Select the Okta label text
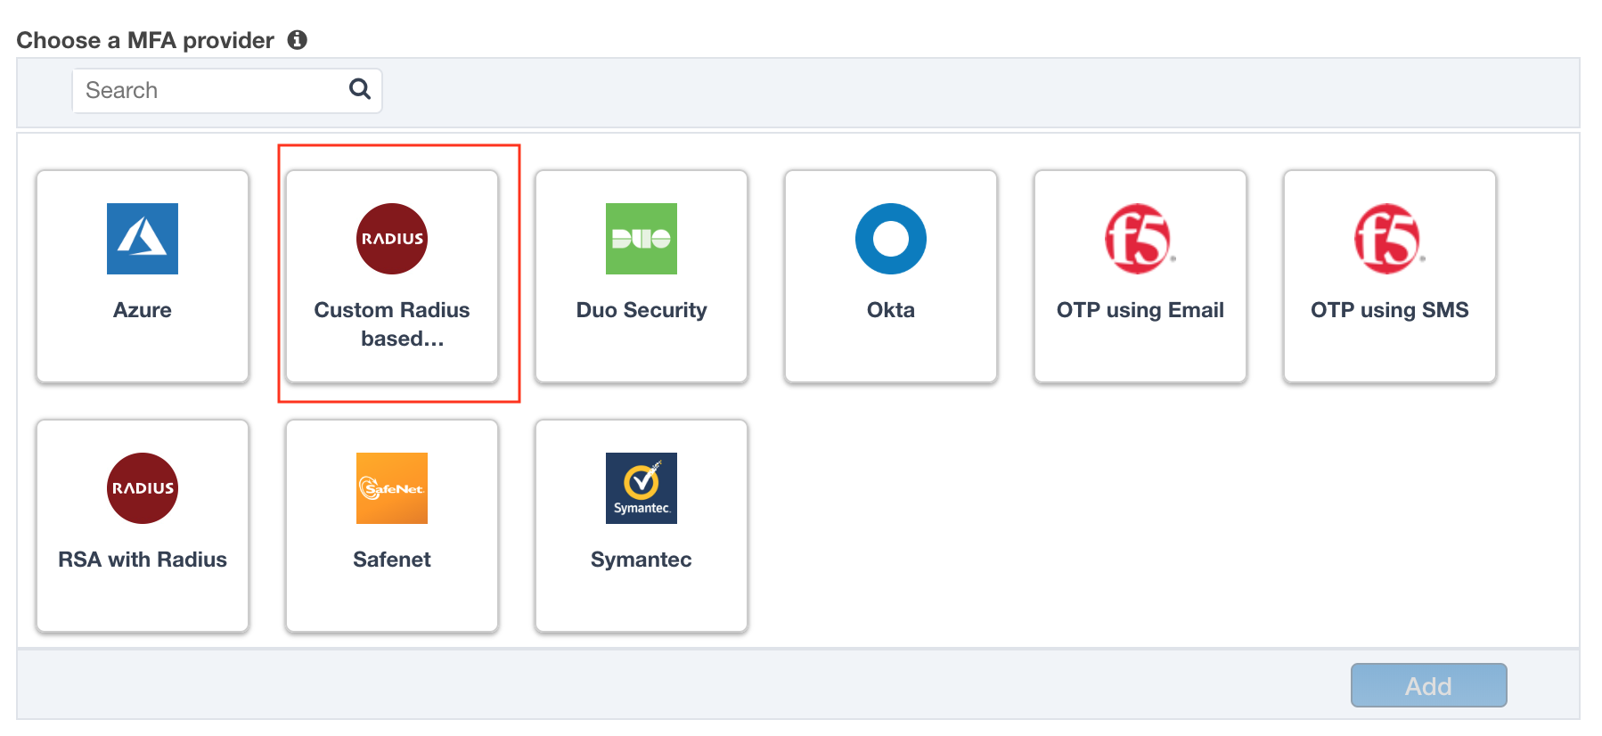 pos(891,310)
